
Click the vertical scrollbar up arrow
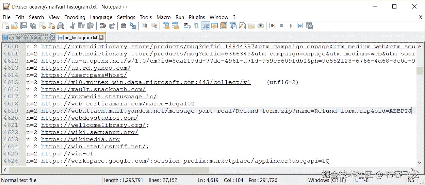click(x=420, y=46)
